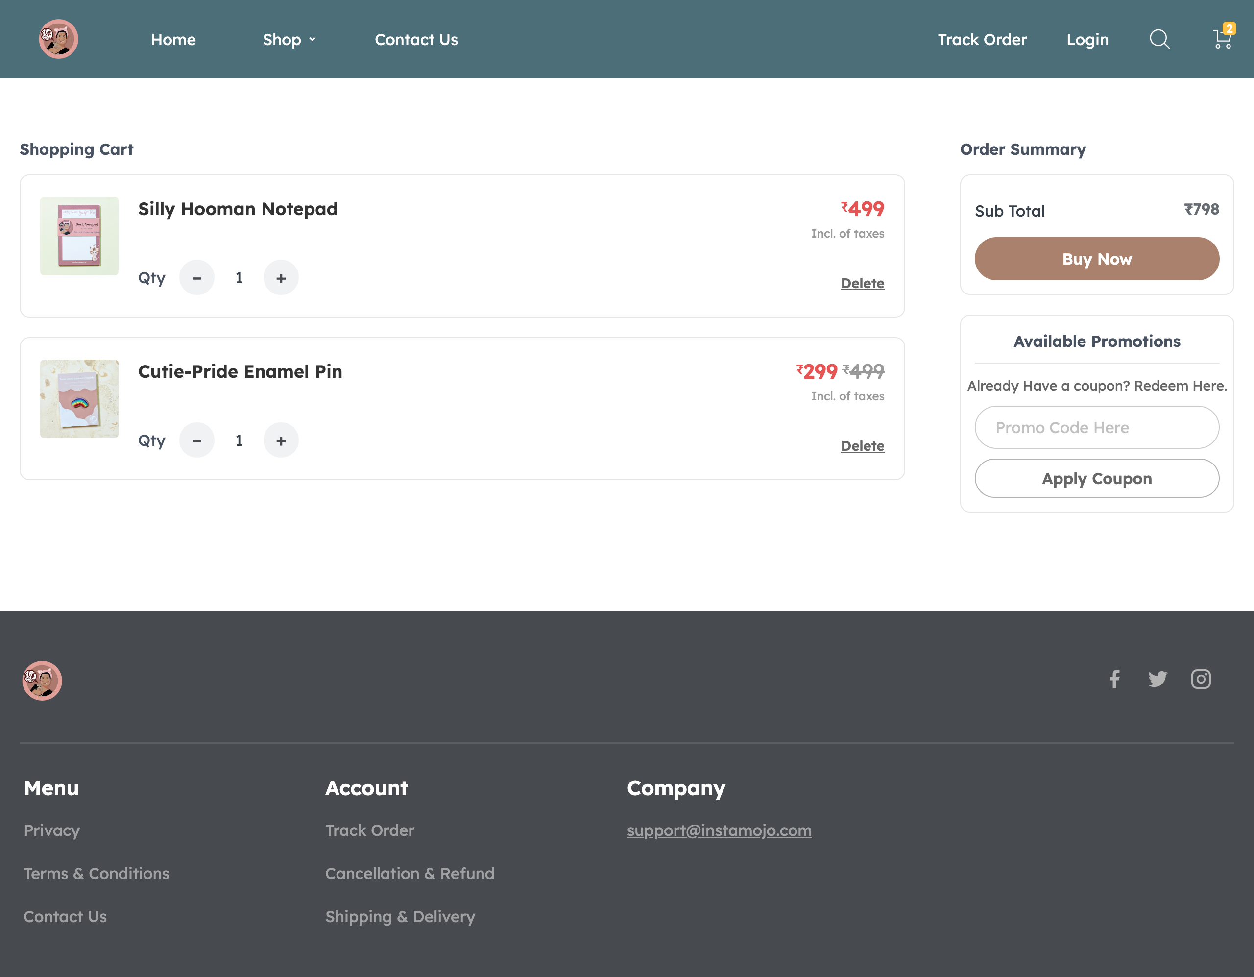Go to Home in navigation

click(173, 40)
